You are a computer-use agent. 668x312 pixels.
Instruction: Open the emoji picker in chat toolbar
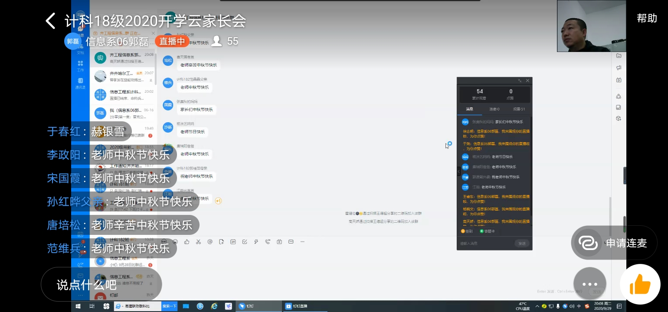pyautogui.click(x=175, y=242)
